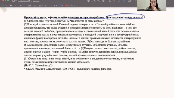174x98 pixels.
Task: Open the Aa text style dropdown
Action: pos(73,5)
